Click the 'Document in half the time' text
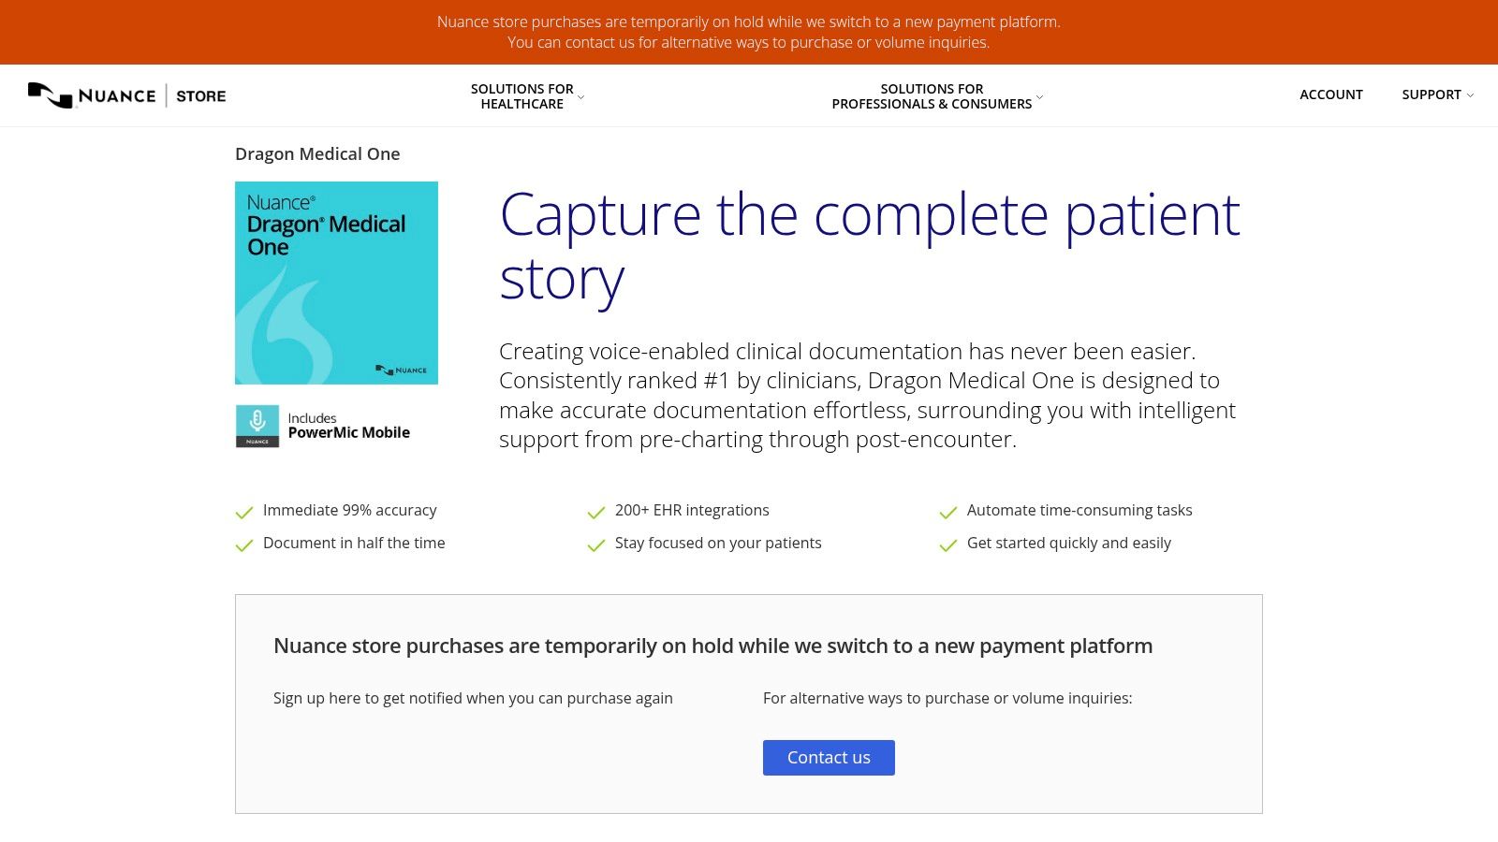This screenshot has height=842, width=1498. coord(354,543)
